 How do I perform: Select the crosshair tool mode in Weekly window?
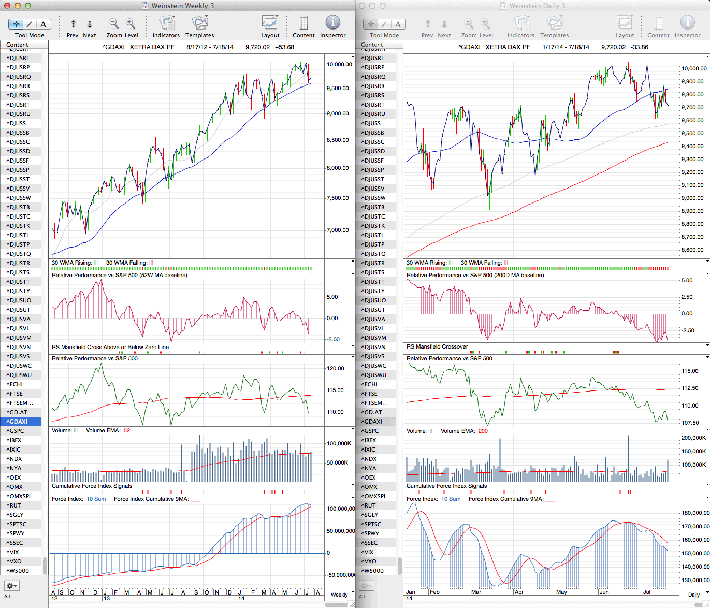pyautogui.click(x=16, y=24)
